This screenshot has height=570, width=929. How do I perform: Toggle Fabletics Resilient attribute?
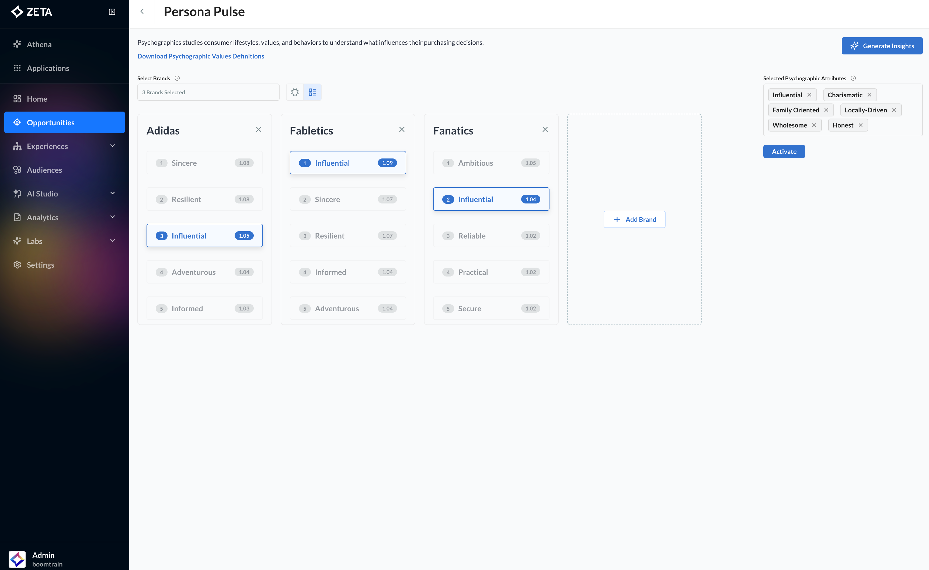(x=348, y=235)
